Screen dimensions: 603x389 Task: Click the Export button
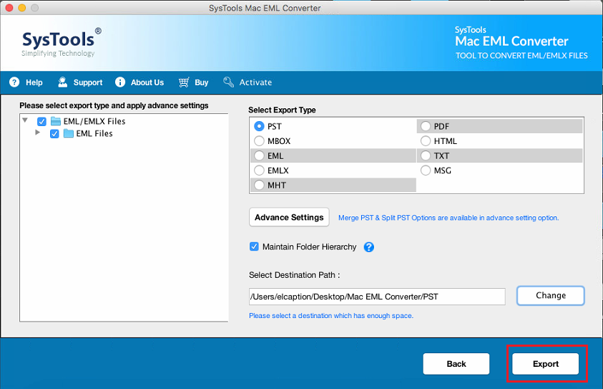point(545,364)
